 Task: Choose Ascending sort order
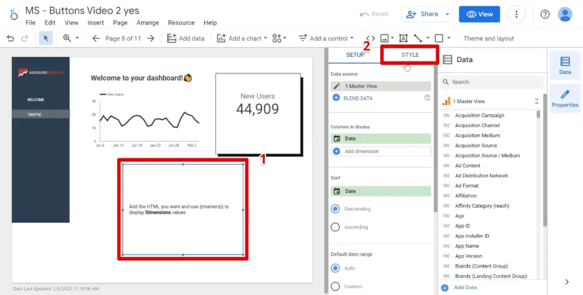click(335, 227)
